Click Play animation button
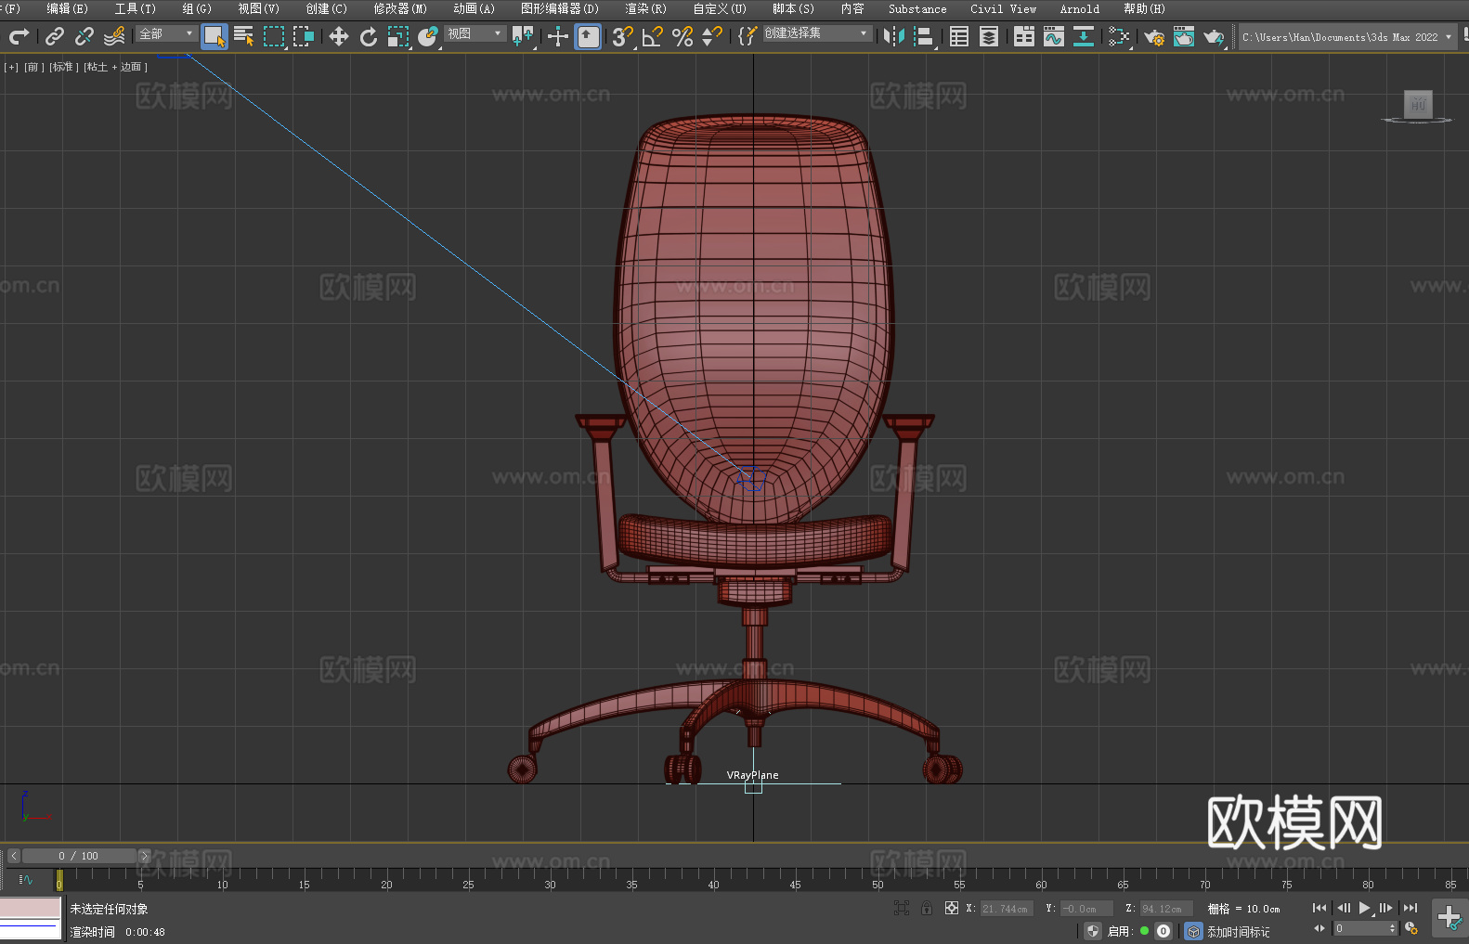 pyautogui.click(x=1365, y=908)
